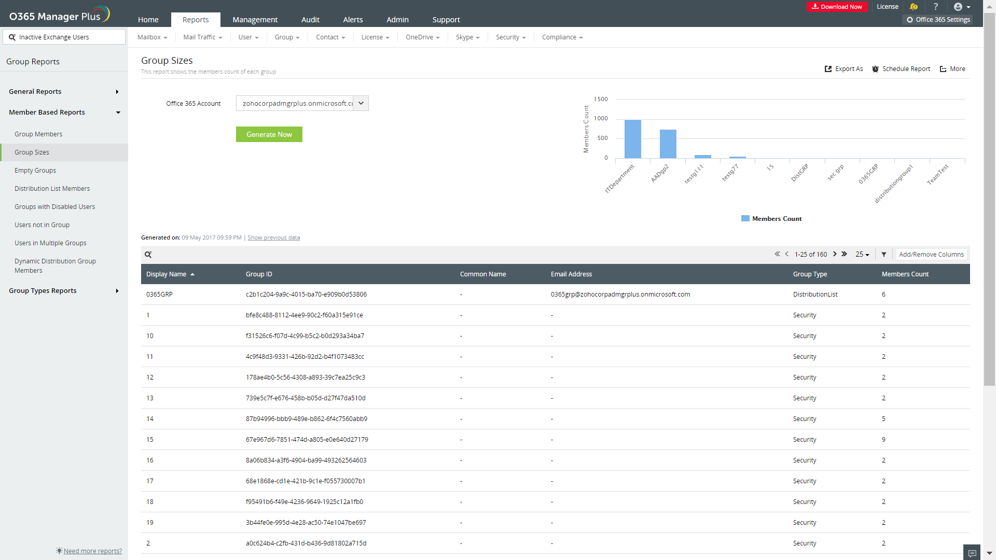Screen dimensions: 996x560
Task: Go to the last page arrows
Action: [845, 254]
